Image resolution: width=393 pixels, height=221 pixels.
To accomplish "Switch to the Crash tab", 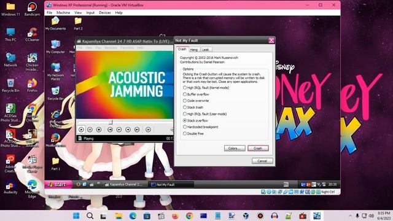I will click(182, 49).
